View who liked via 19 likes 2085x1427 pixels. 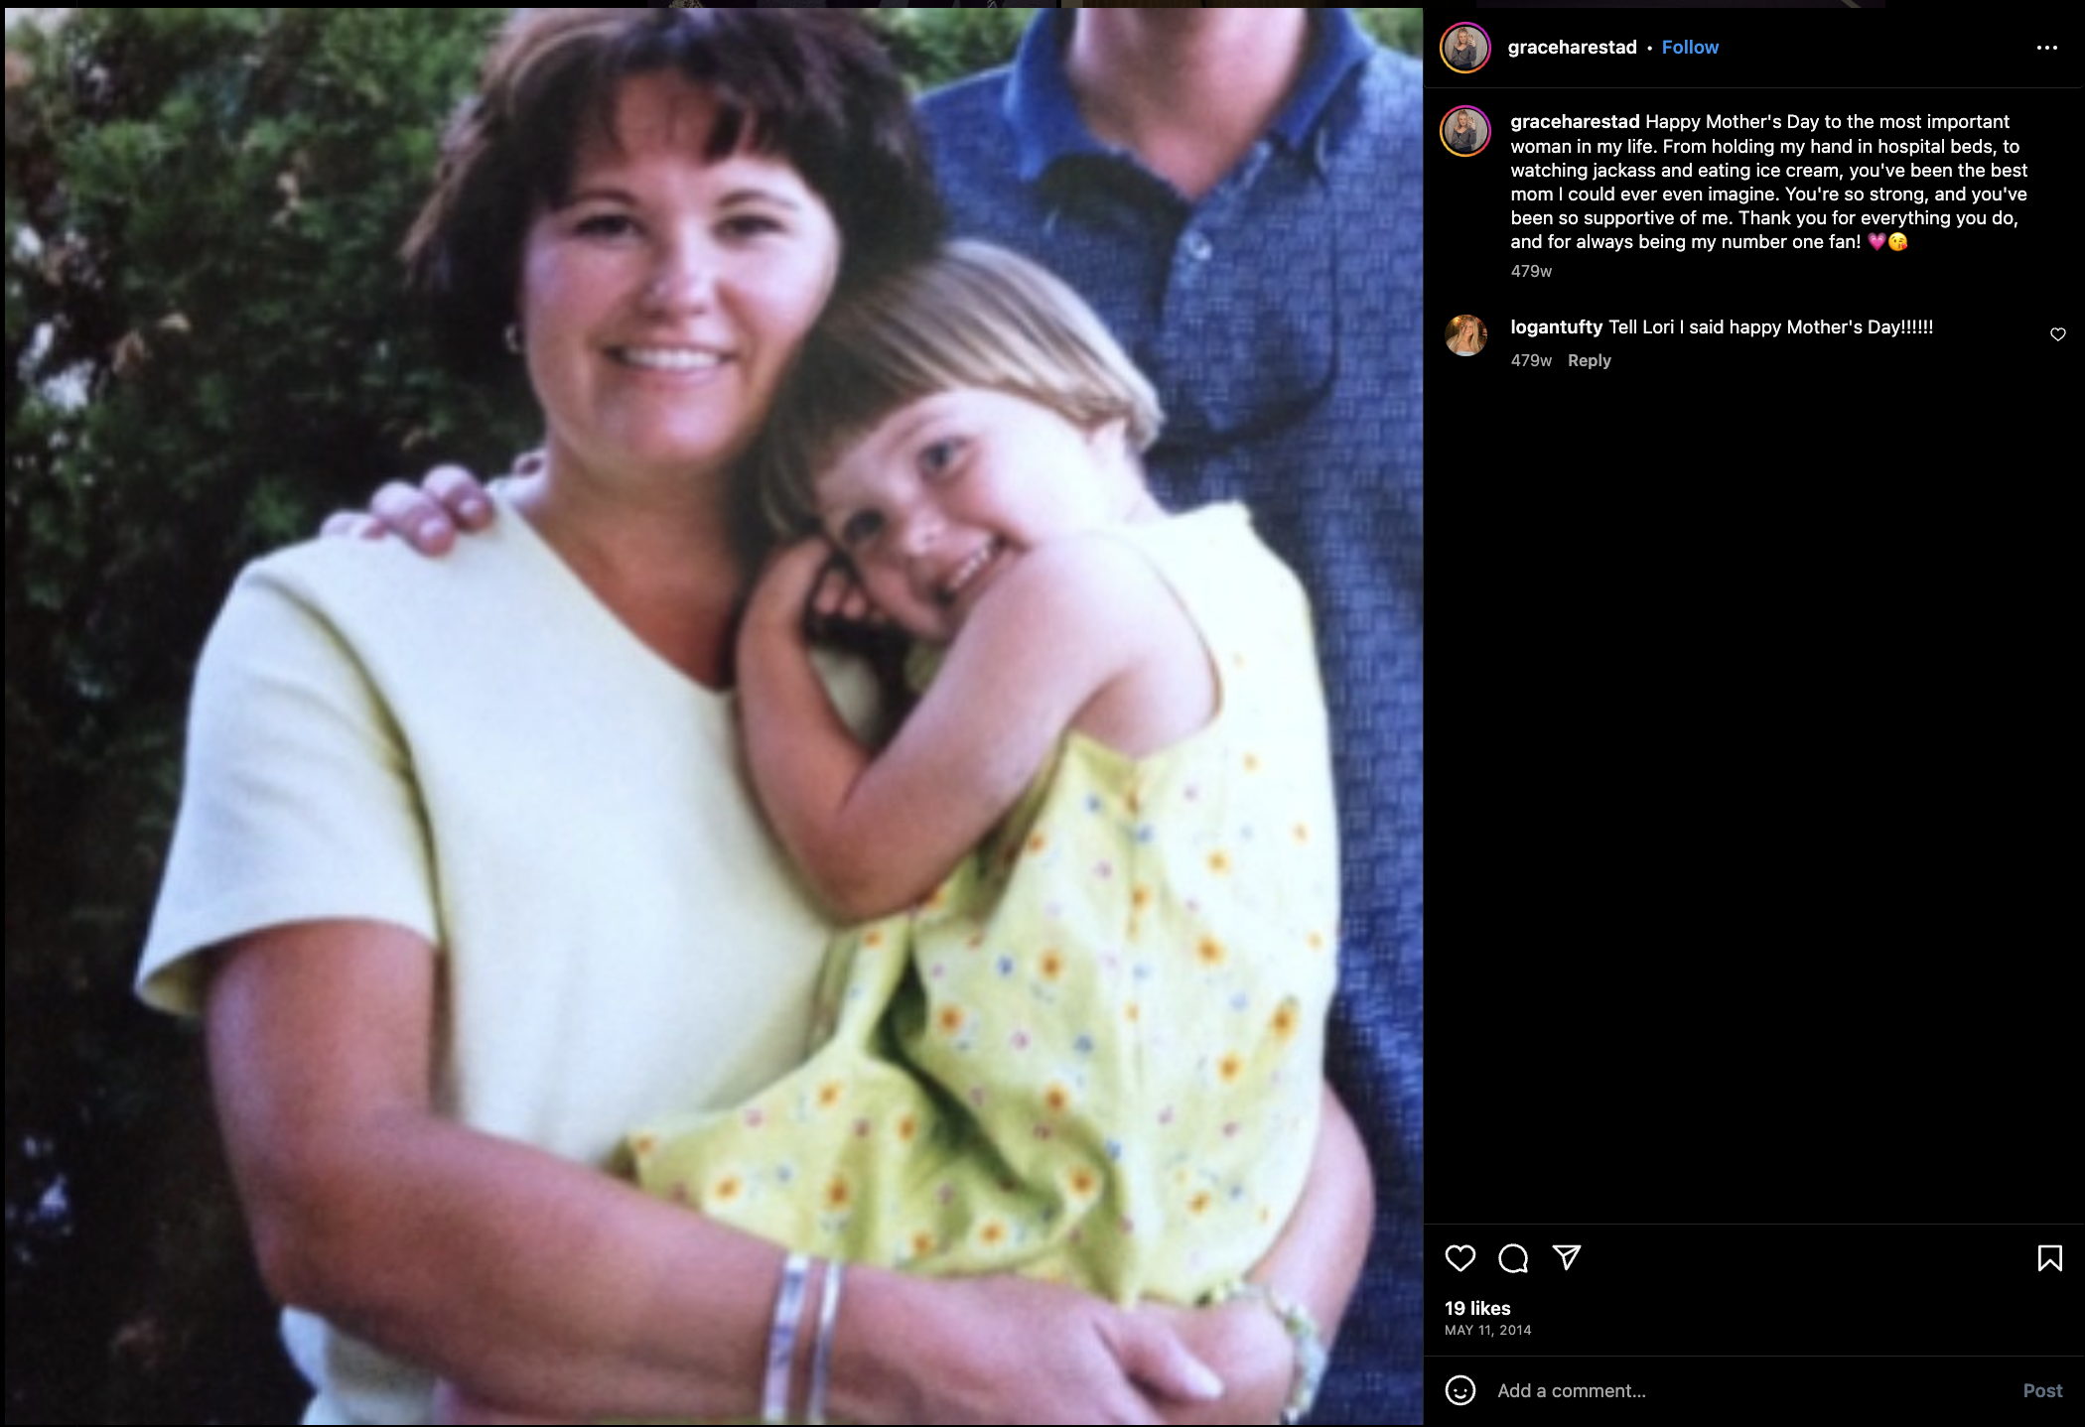click(1477, 1308)
